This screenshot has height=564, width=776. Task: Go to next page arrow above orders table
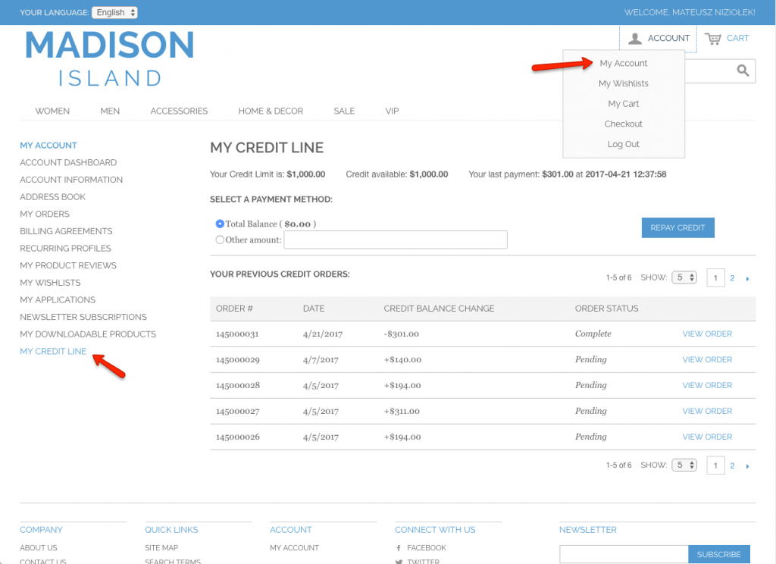[747, 279]
